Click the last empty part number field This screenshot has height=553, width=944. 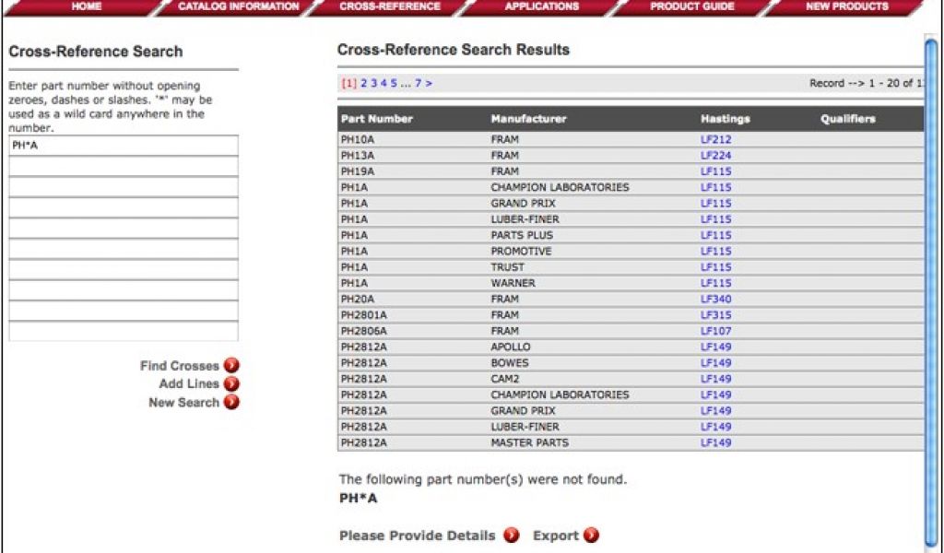click(x=124, y=331)
